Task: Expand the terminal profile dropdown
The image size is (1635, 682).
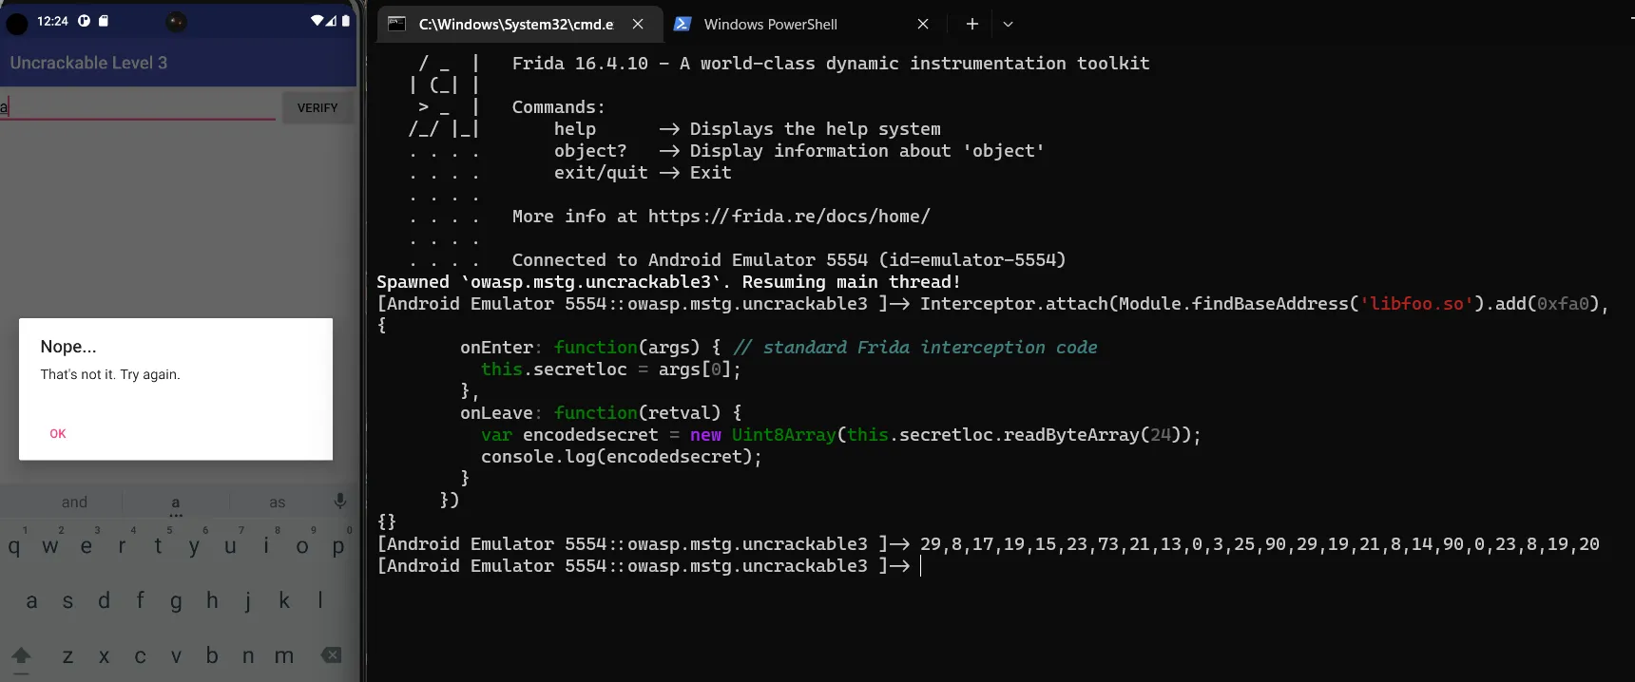Action: (1008, 24)
